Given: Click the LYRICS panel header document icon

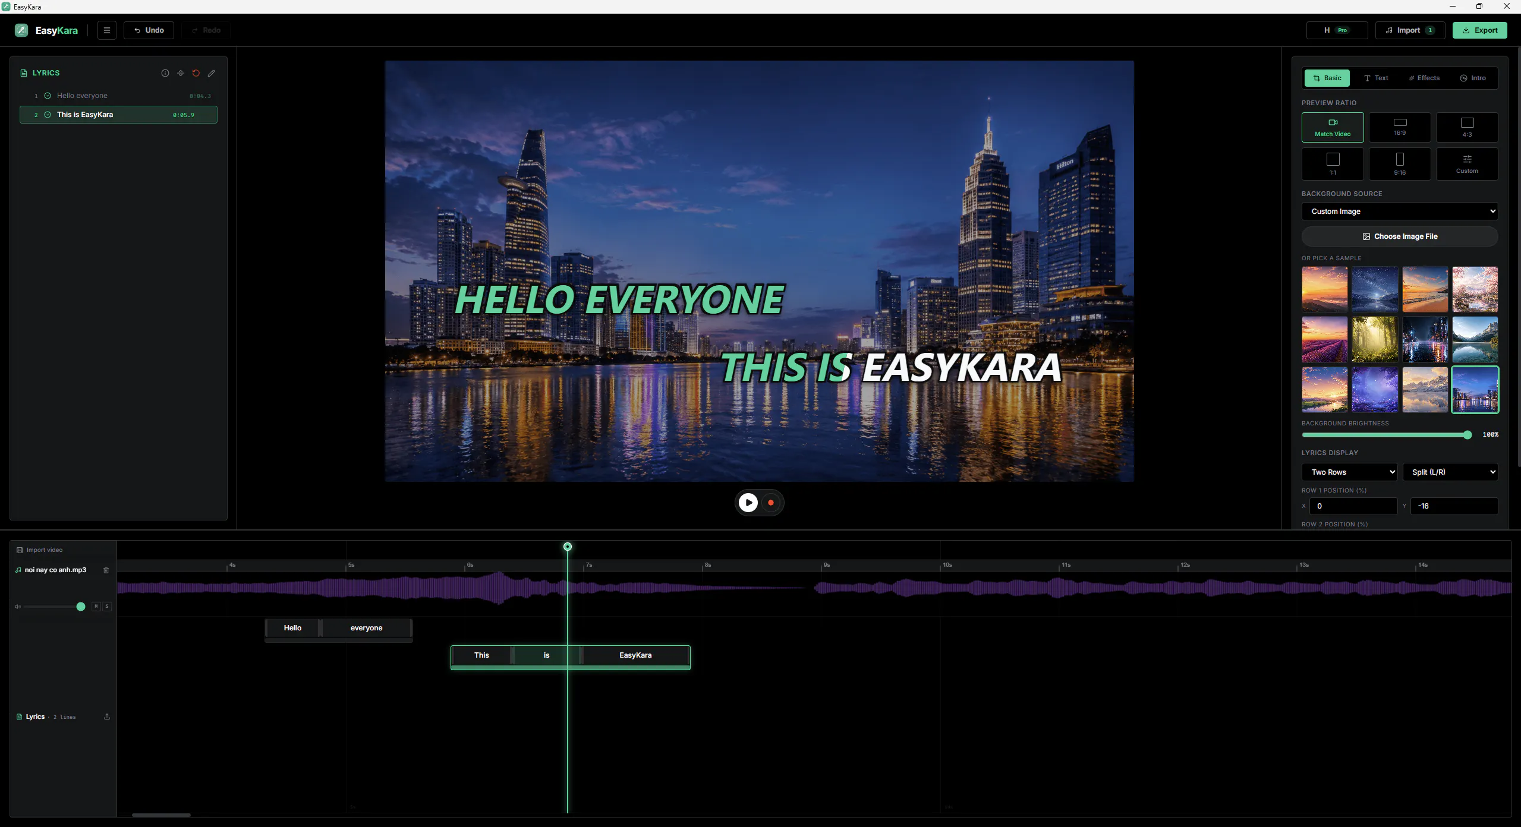Looking at the screenshot, I should (24, 73).
